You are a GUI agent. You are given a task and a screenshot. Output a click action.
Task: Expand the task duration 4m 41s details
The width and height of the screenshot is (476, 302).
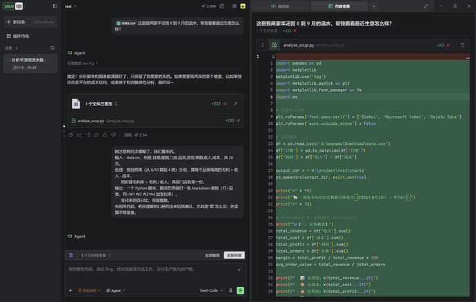82,63
